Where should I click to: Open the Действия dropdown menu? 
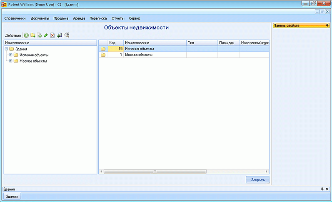[x=13, y=35]
